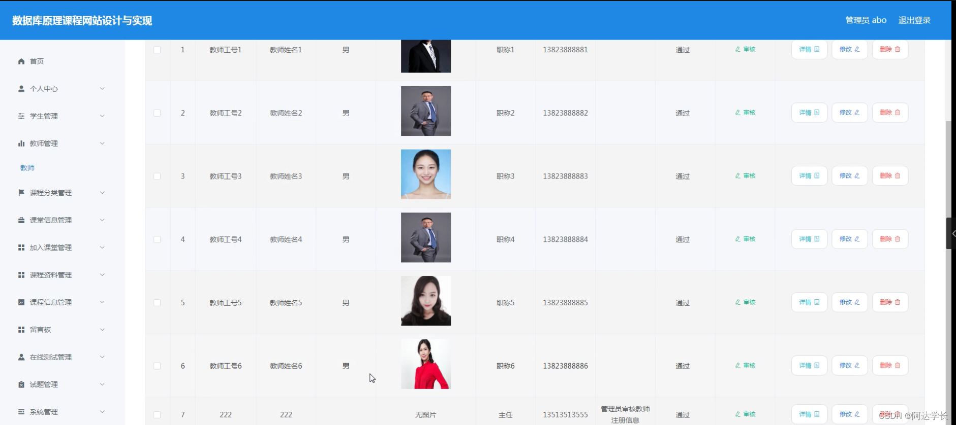Click the list icon beside 系统管理
956x425 pixels.
(x=21, y=412)
